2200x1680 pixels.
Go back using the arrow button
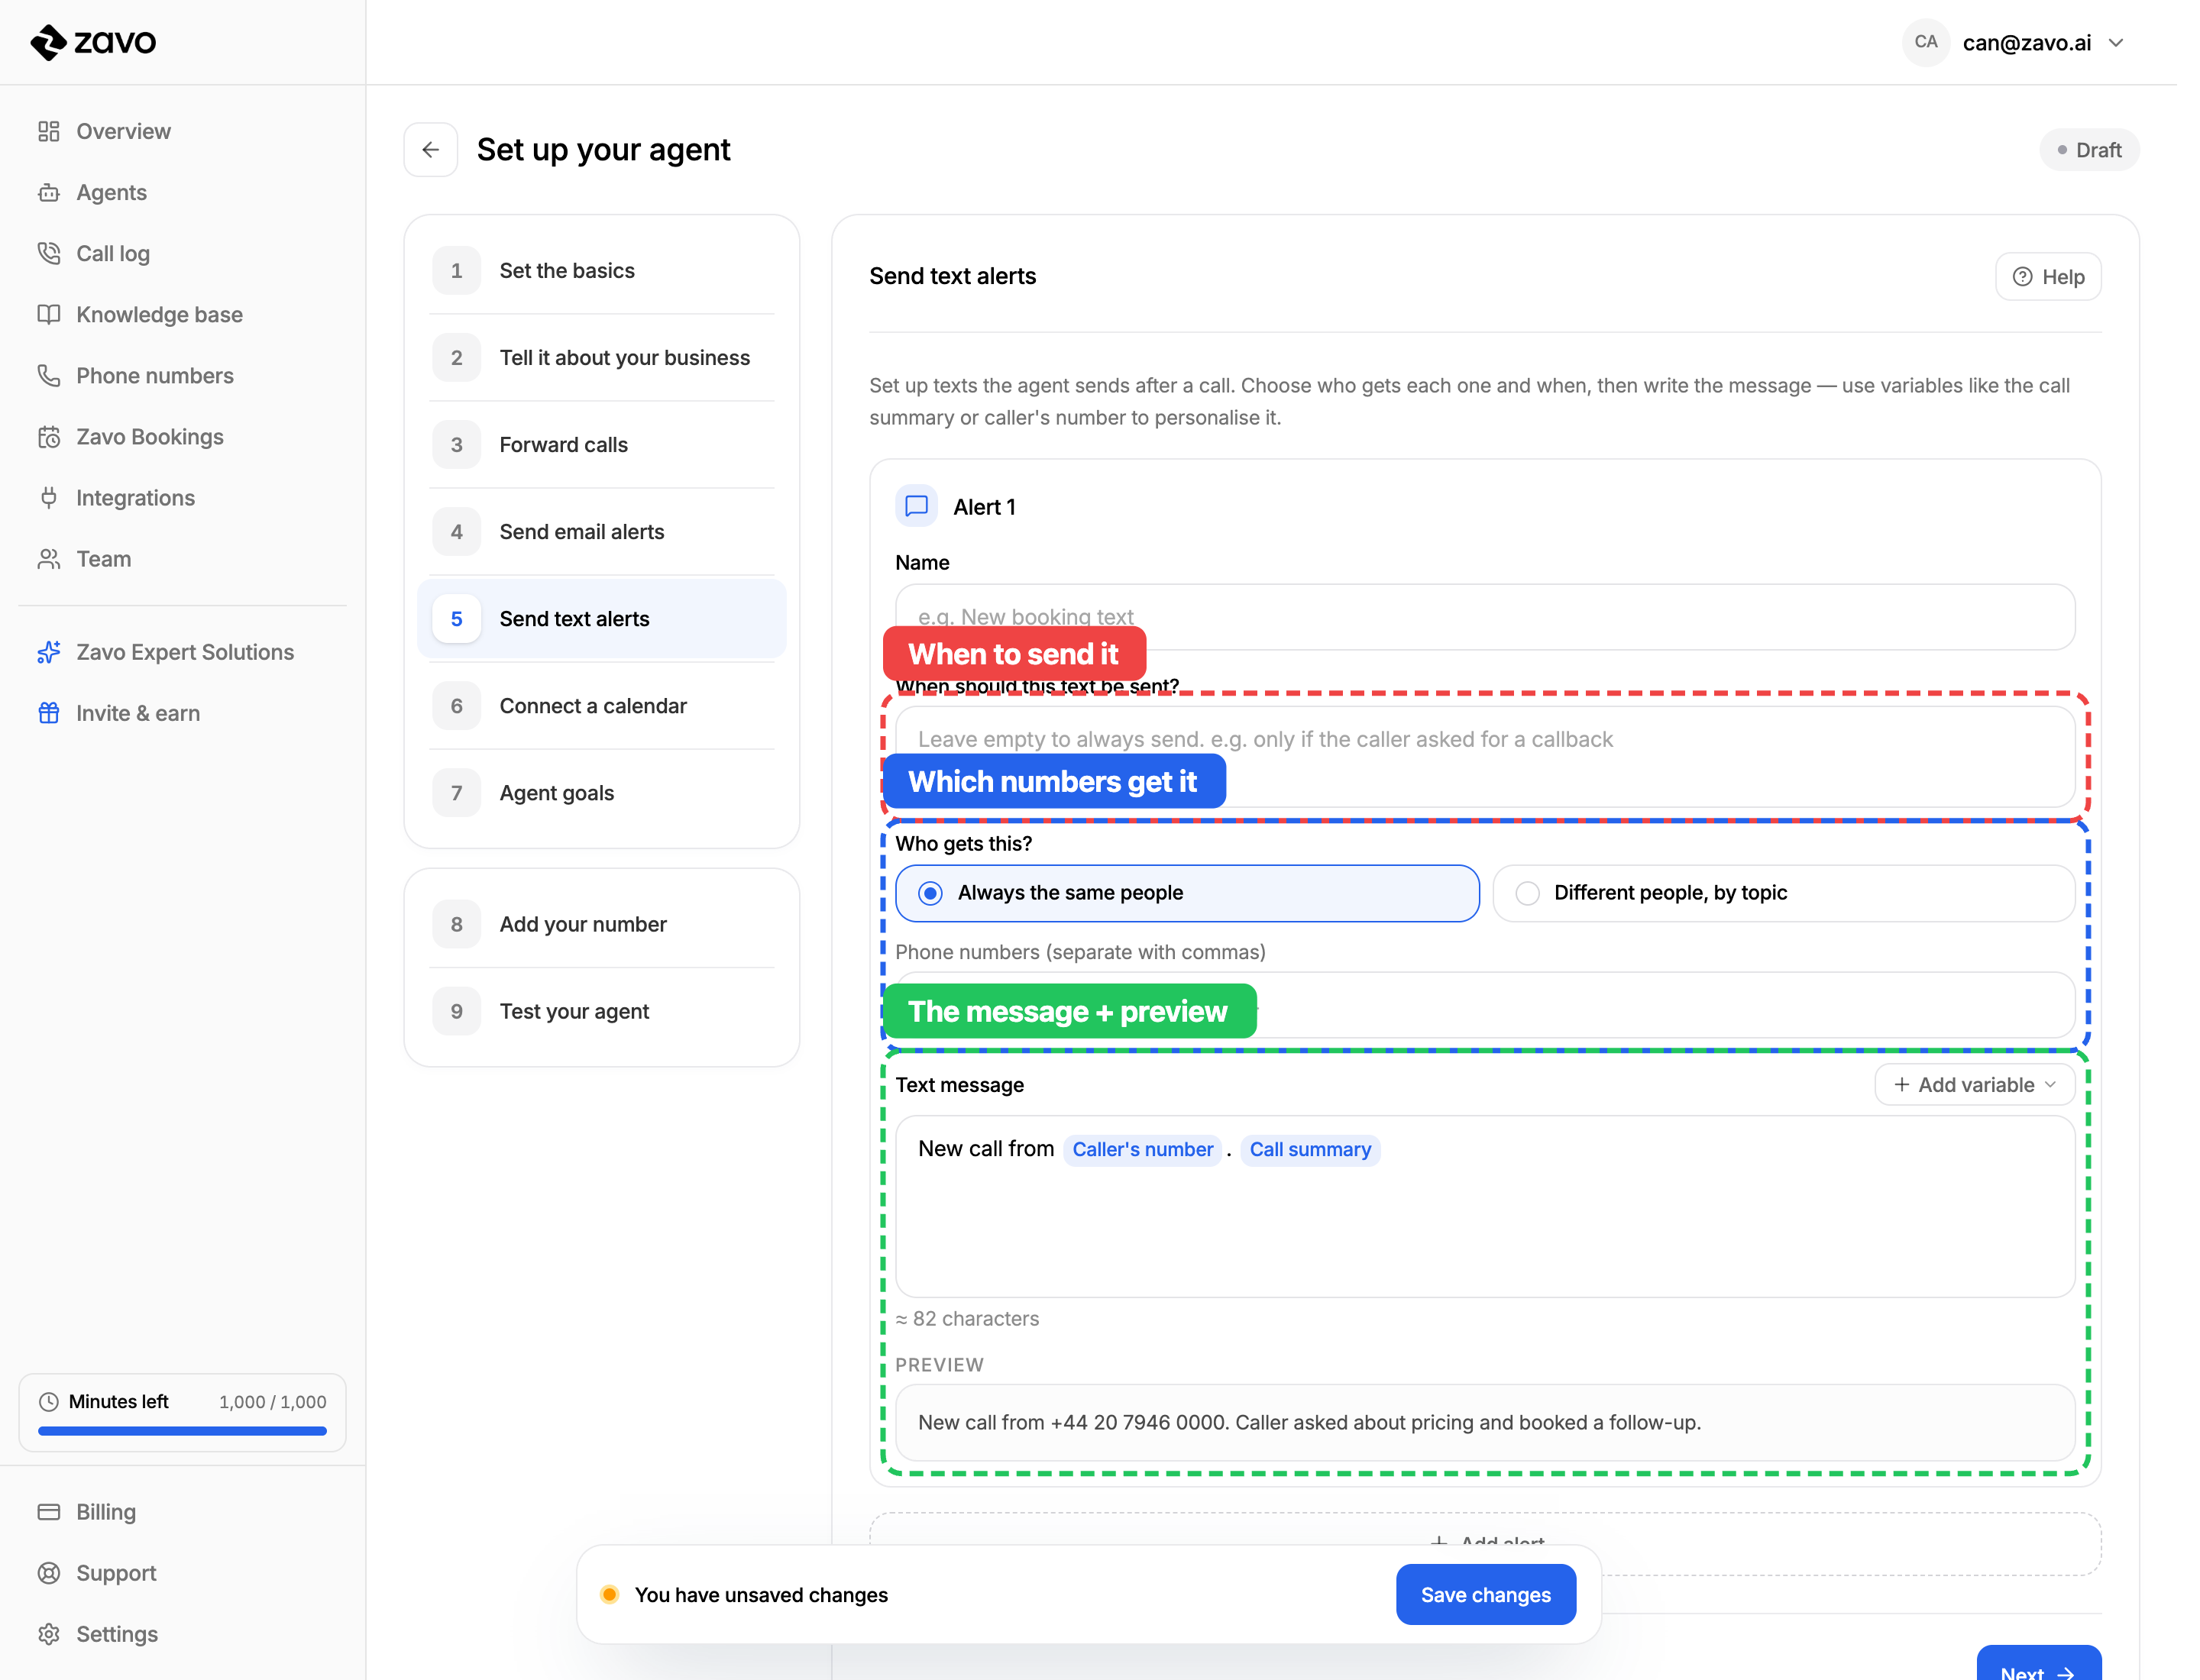(x=430, y=150)
